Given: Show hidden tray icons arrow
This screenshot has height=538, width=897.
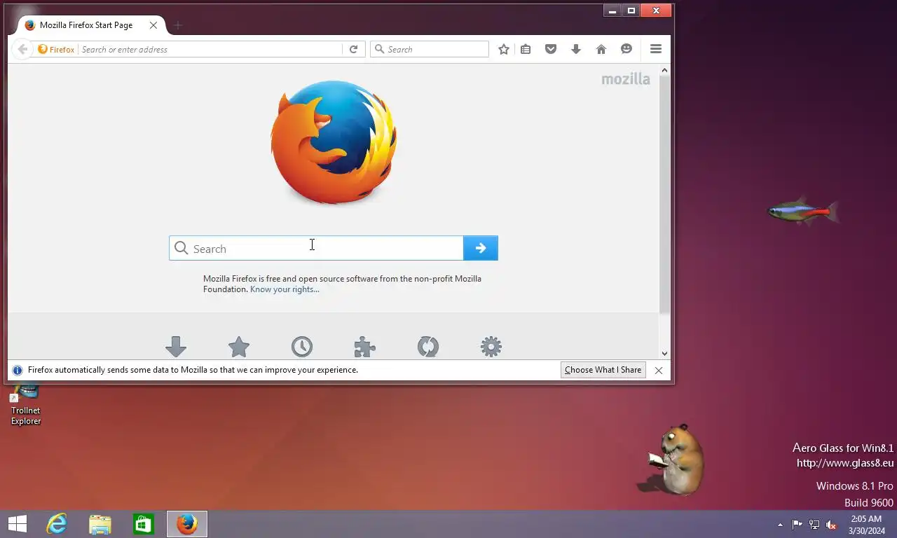Looking at the screenshot, I should (x=780, y=525).
